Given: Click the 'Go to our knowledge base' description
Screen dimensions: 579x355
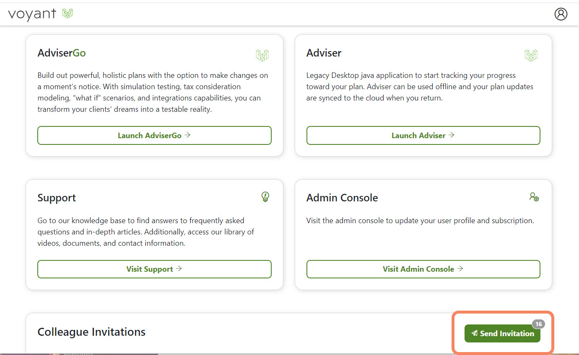Looking at the screenshot, I should pyautogui.click(x=146, y=232).
